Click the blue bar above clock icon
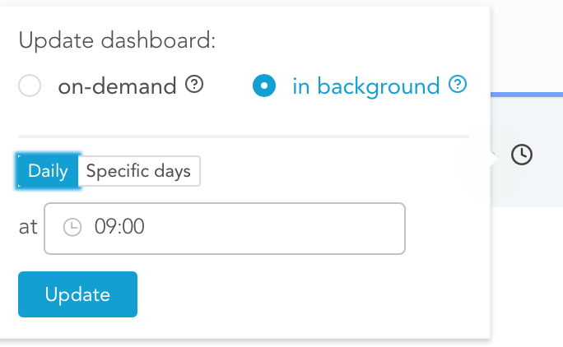The width and height of the screenshot is (563, 347). (527, 95)
